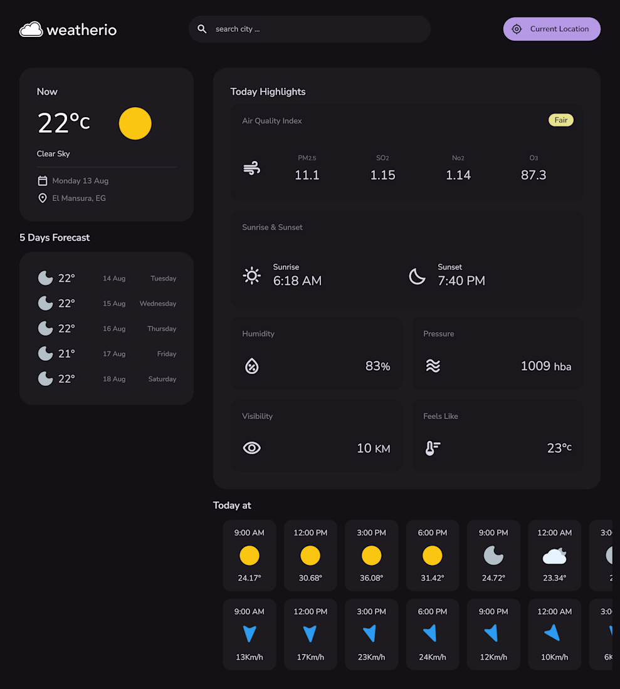
Task: Click the wind arrow above 12Km/h
Action: 491,633
